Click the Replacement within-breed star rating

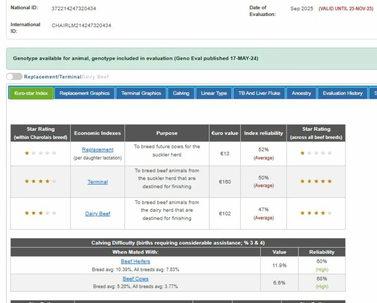click(41, 153)
